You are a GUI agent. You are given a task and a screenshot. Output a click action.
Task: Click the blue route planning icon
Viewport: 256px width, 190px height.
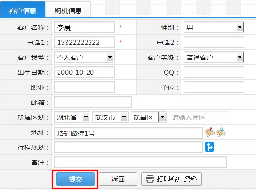(x=210, y=147)
